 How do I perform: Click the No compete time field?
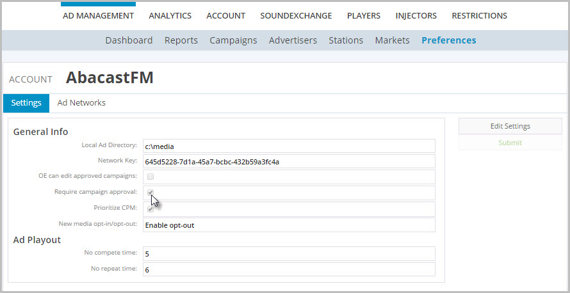(x=289, y=253)
